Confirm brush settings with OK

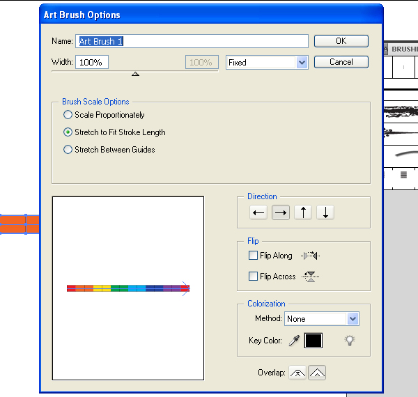pos(341,41)
